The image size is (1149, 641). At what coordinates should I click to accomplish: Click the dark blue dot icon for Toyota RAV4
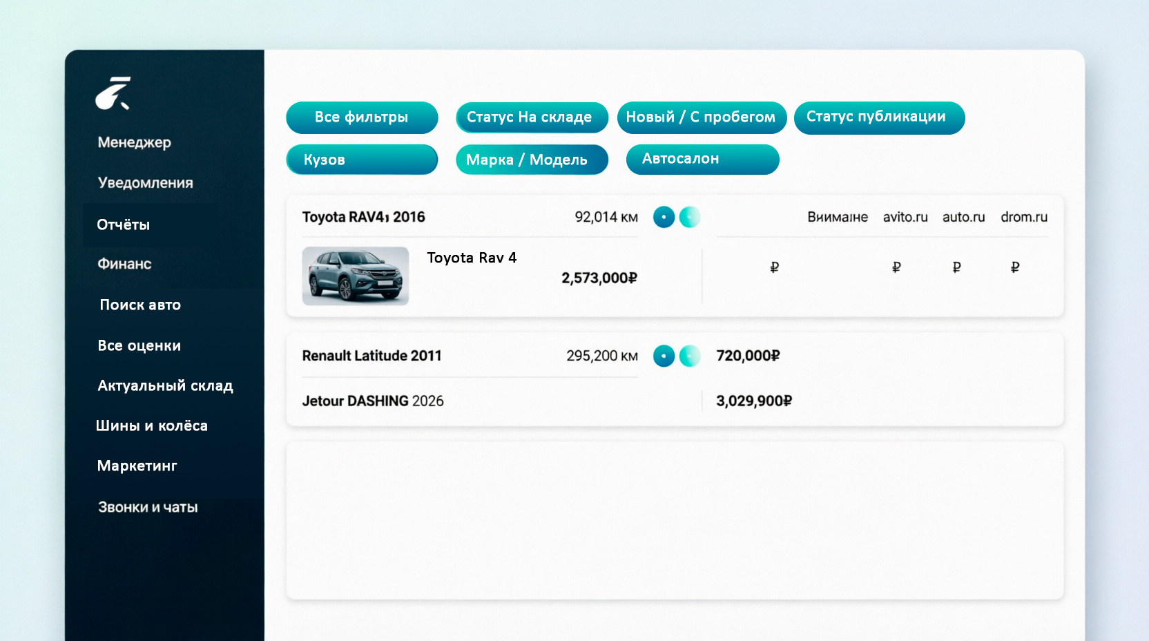tap(664, 217)
